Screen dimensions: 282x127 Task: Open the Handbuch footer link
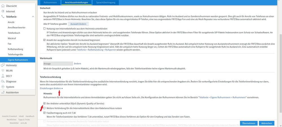[x=30, y=116]
